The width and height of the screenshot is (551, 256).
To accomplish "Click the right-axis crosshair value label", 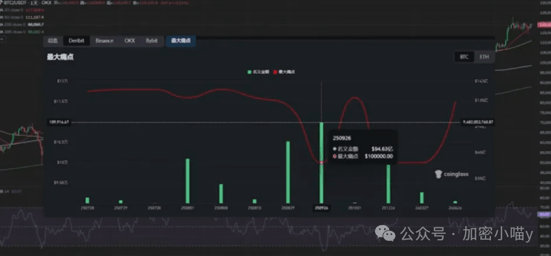I will [478, 122].
